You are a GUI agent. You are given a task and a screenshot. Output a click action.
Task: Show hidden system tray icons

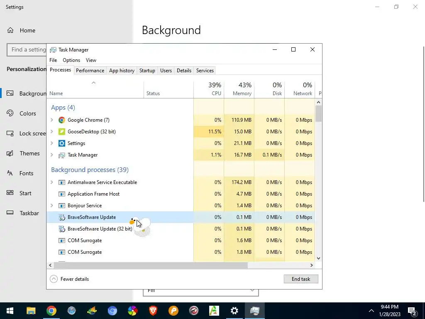coord(371,311)
